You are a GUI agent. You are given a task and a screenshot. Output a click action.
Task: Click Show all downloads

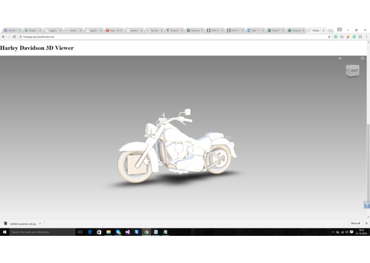point(355,224)
